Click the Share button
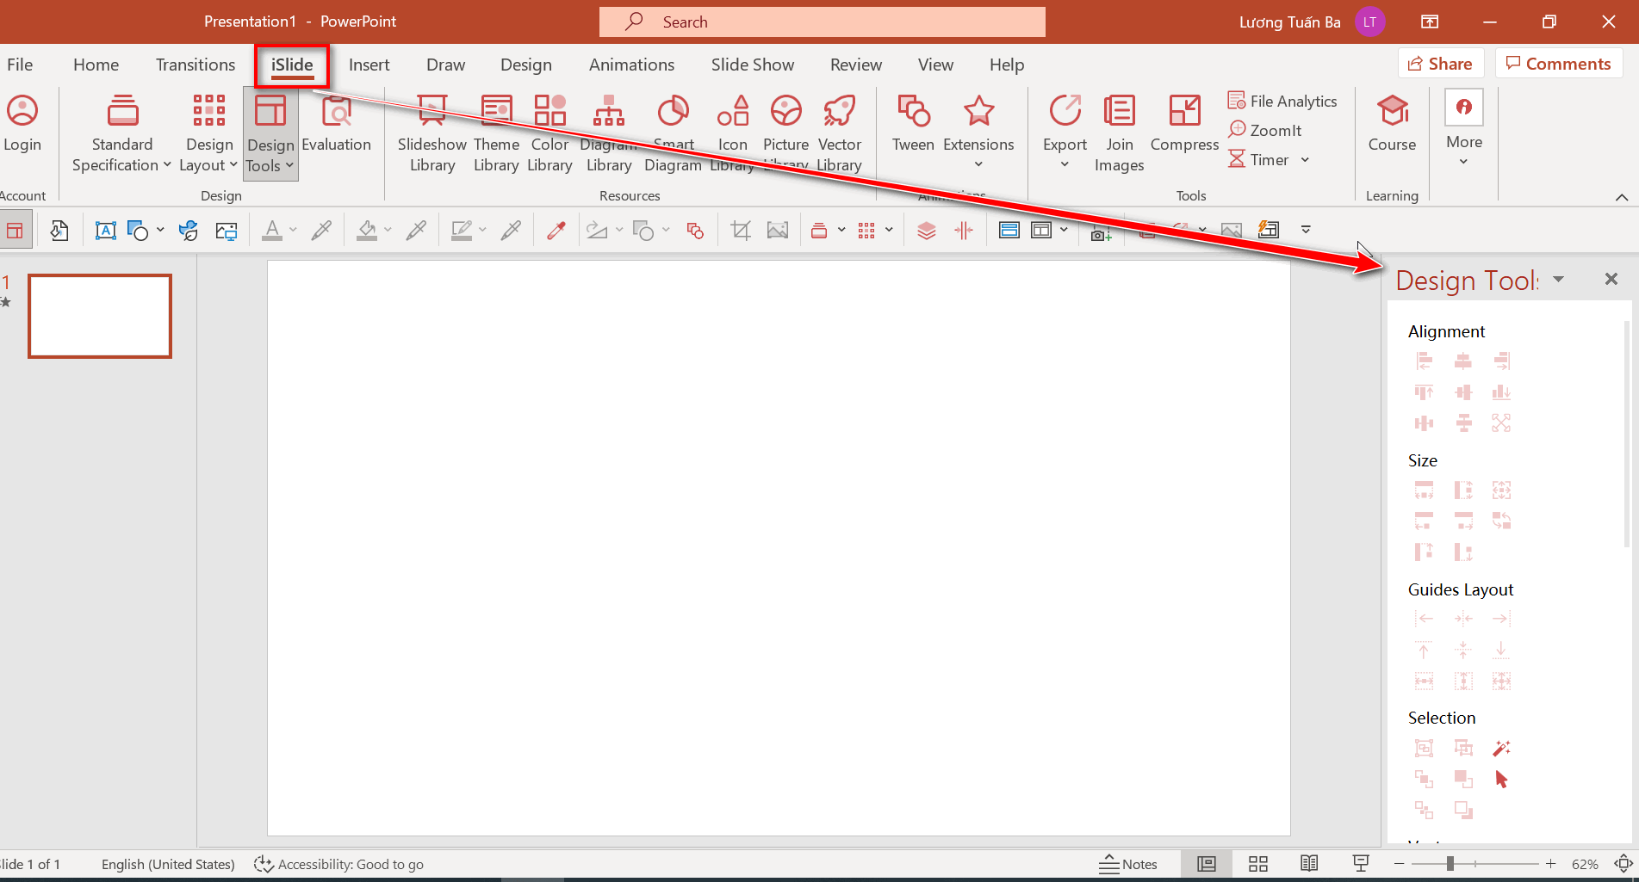 coord(1440,64)
